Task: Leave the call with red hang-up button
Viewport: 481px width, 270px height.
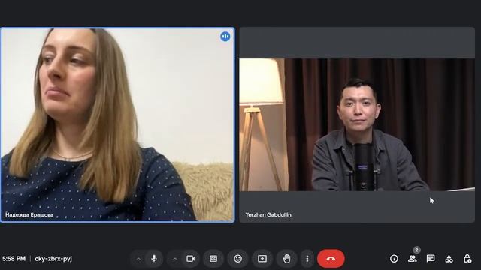Action: [331, 259]
